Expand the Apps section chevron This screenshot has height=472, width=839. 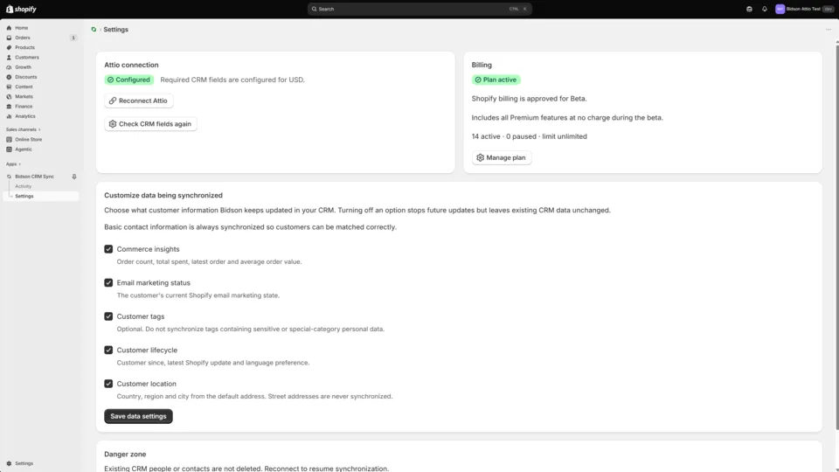[x=20, y=164]
